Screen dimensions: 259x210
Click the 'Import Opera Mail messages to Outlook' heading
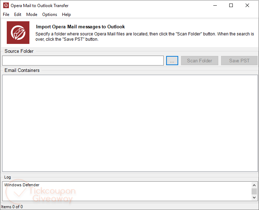(x=80, y=27)
